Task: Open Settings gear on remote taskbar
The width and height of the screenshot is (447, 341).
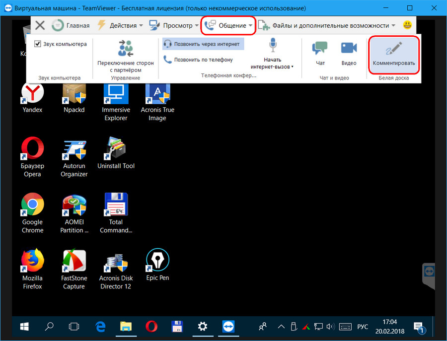Action: tap(203, 327)
